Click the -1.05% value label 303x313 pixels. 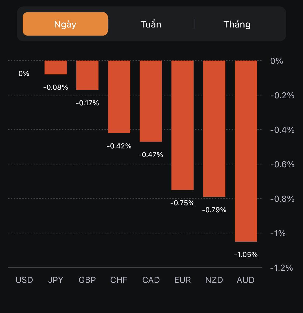tap(246, 255)
